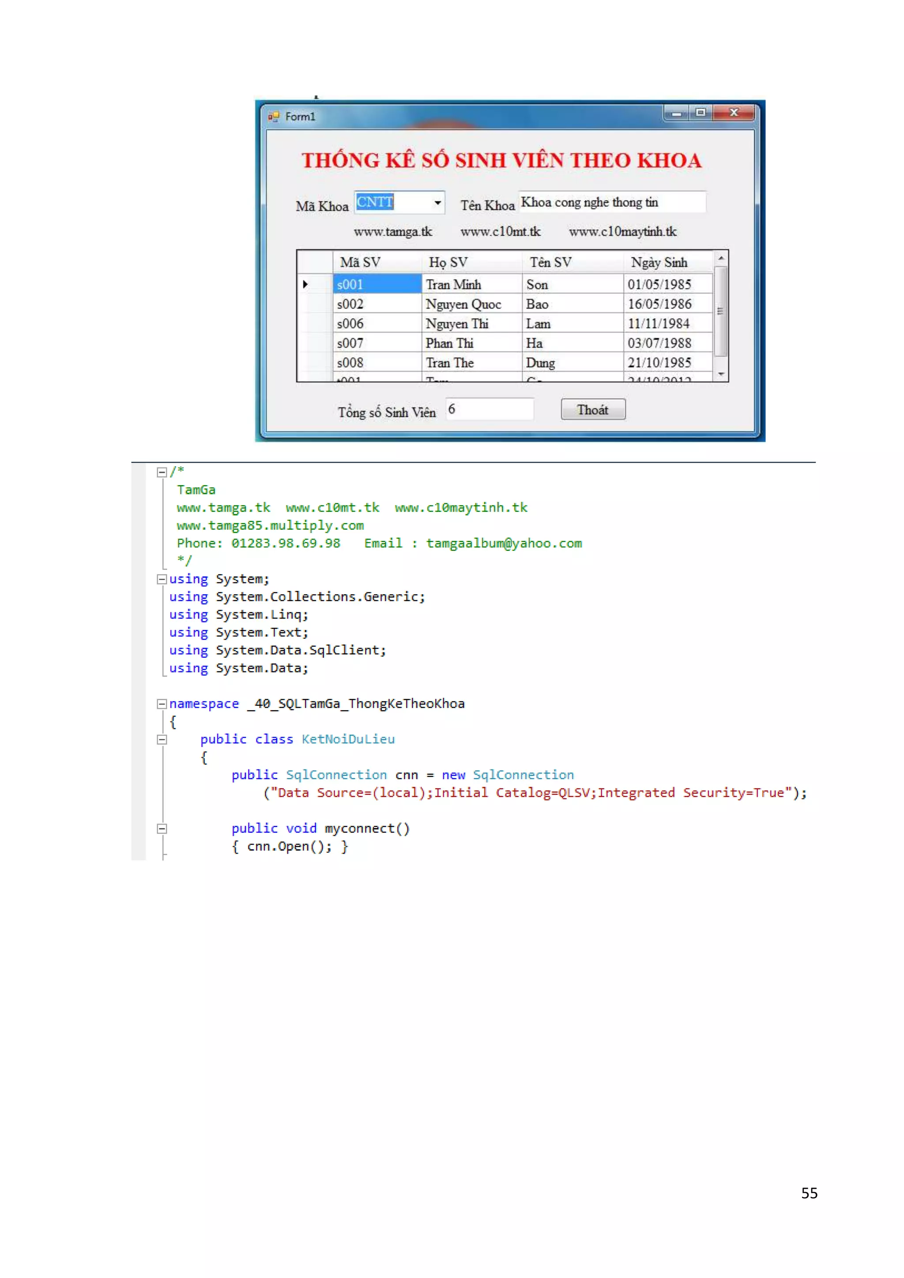Close the Form1 window
Image resolution: width=904 pixels, height=1278 pixels.
click(734, 113)
